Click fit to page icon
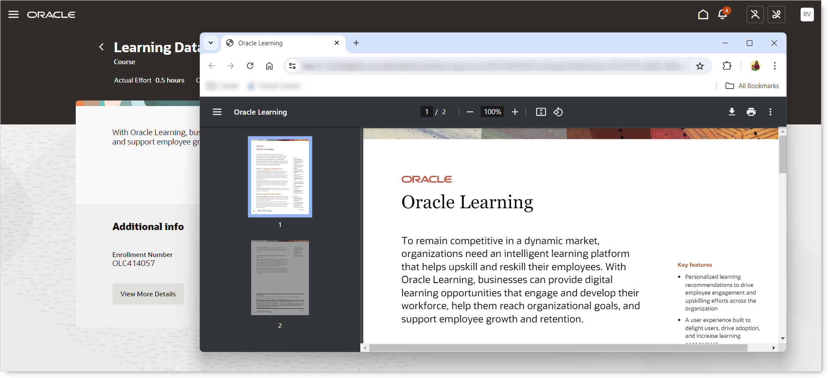This screenshot has height=378, width=828. (x=541, y=112)
